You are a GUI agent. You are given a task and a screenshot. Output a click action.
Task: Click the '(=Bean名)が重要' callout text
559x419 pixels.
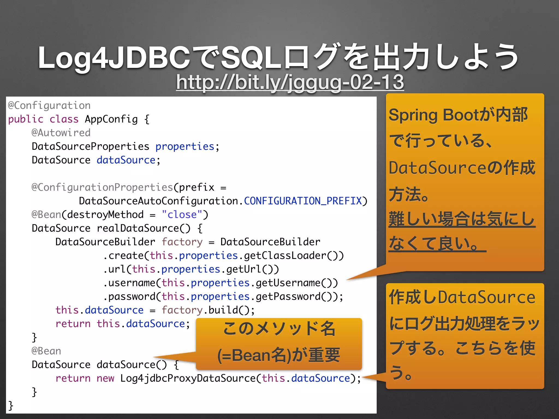(x=279, y=355)
